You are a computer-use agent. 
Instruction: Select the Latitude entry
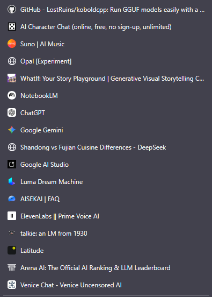106,250
